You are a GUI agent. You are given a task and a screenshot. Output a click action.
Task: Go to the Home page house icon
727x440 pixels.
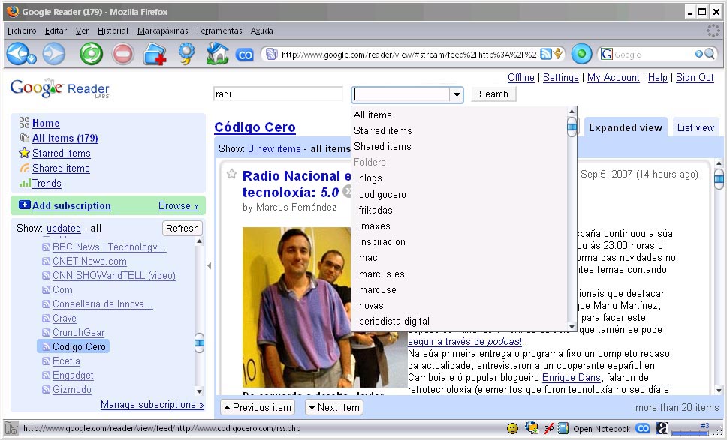coord(218,53)
